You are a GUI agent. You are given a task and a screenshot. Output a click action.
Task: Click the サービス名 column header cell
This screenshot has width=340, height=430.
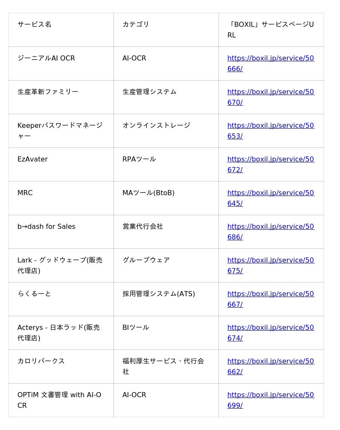(34, 25)
